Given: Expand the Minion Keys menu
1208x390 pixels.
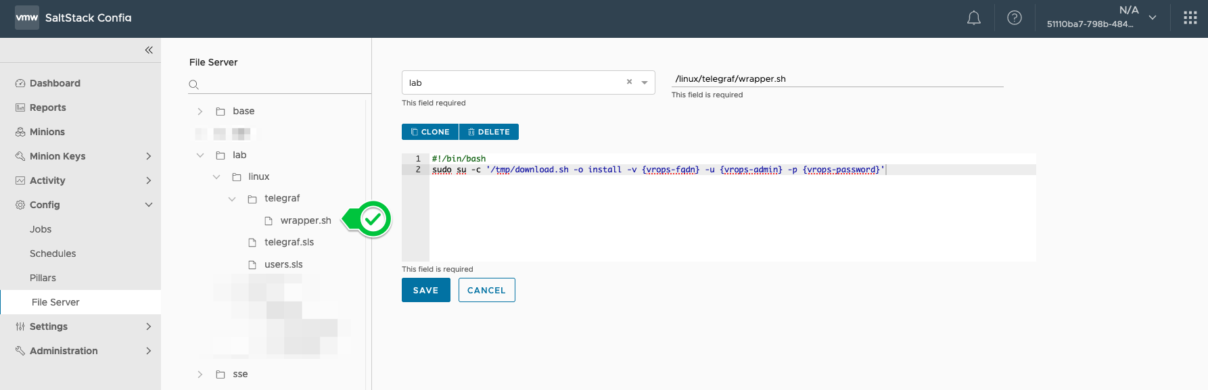Looking at the screenshot, I should click(x=149, y=156).
